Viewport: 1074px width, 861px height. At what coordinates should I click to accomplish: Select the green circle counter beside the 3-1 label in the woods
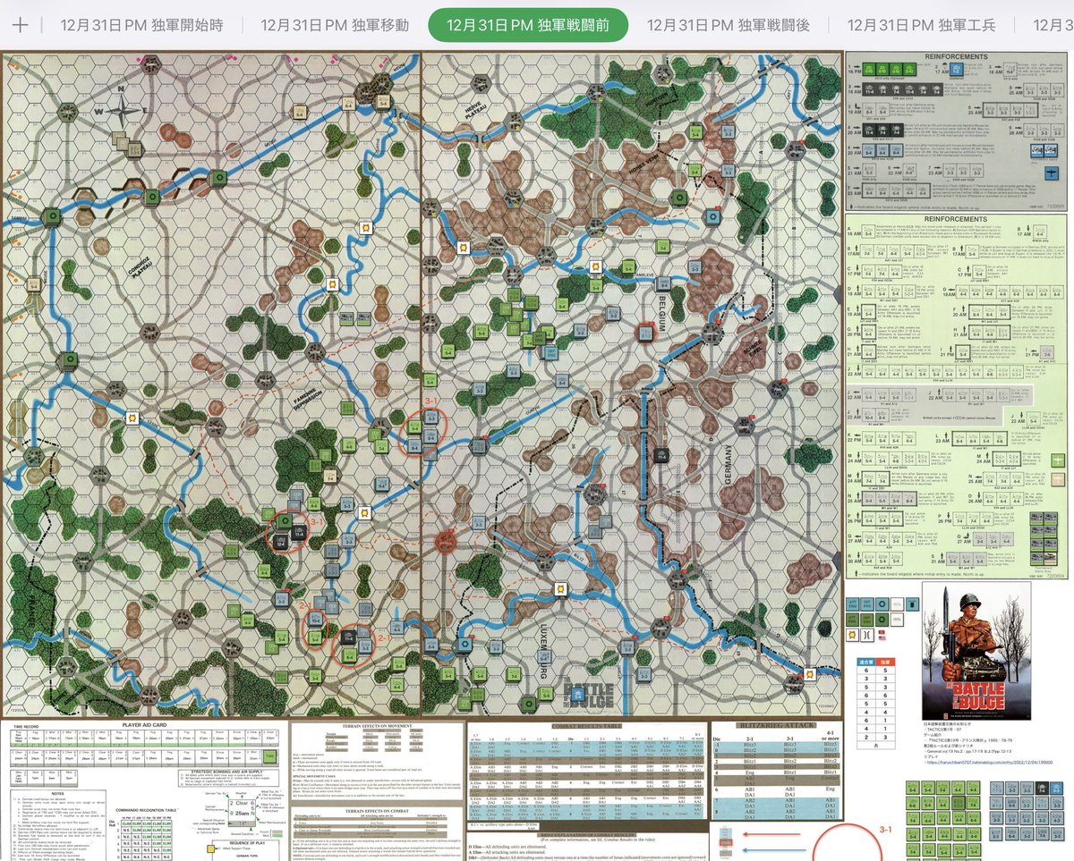click(286, 521)
